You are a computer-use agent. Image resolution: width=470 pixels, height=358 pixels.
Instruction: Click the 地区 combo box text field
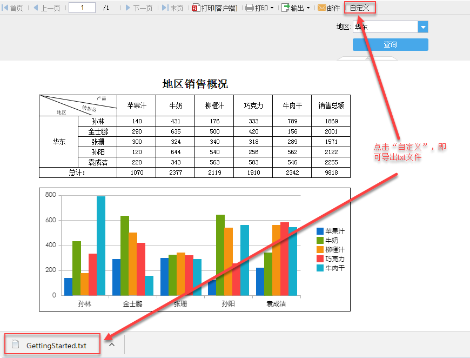click(x=386, y=27)
